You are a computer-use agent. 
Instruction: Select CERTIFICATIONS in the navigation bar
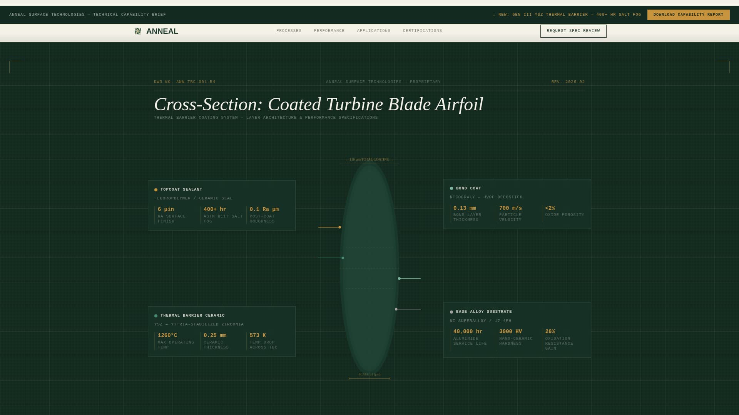(422, 31)
